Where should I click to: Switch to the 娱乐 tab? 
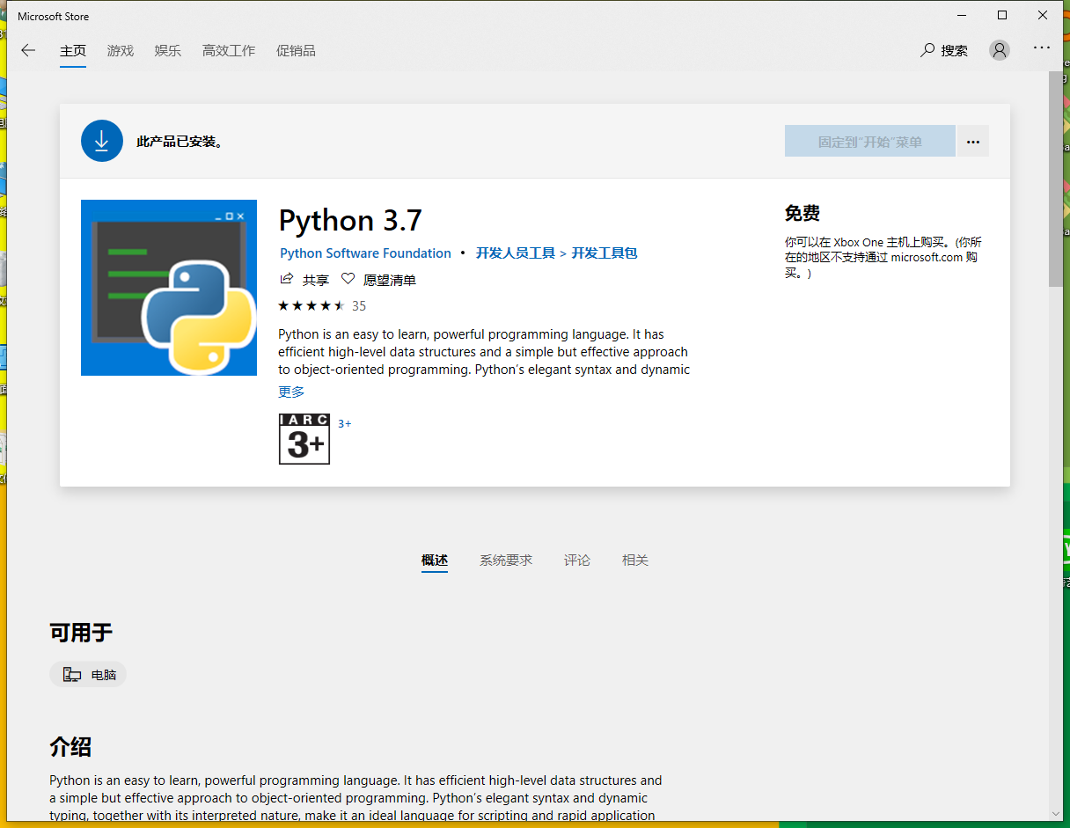pos(168,50)
